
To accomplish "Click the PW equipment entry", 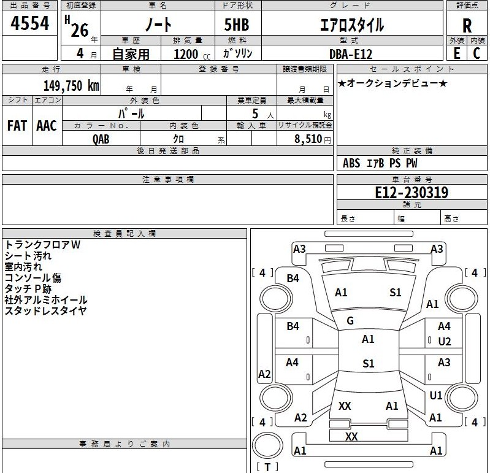I will pos(412,163).
